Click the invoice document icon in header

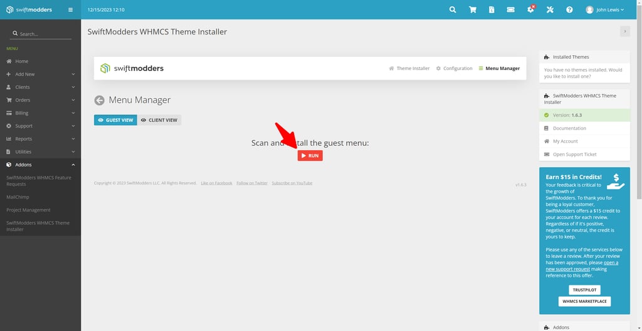[492, 10]
